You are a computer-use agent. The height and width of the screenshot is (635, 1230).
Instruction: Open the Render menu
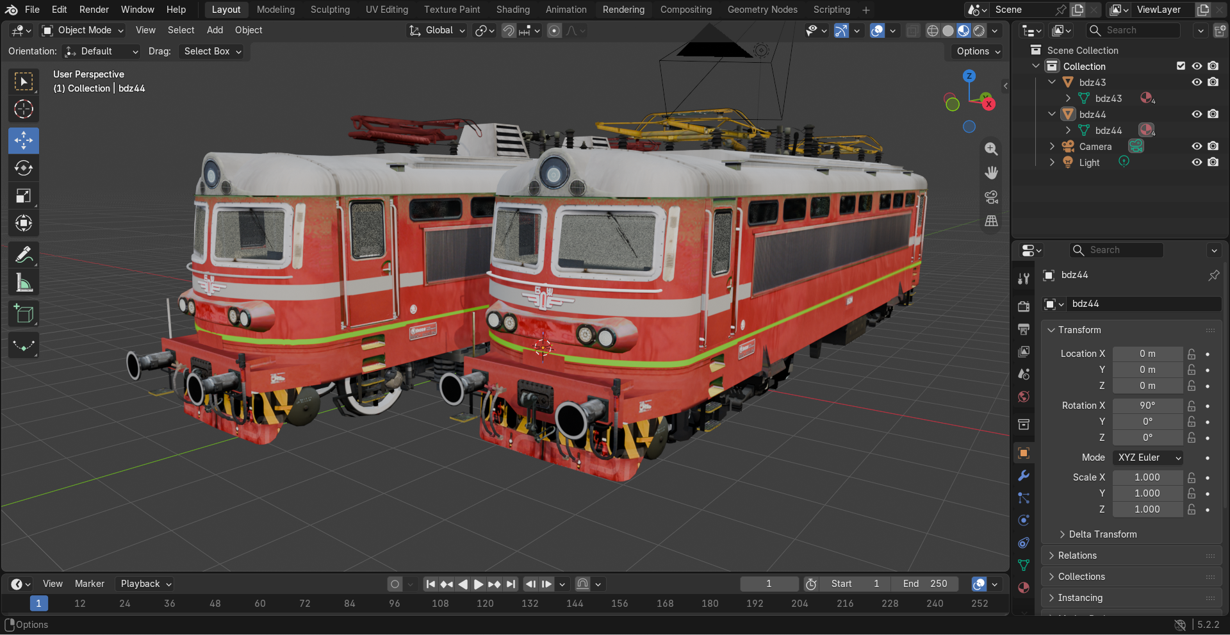point(94,10)
